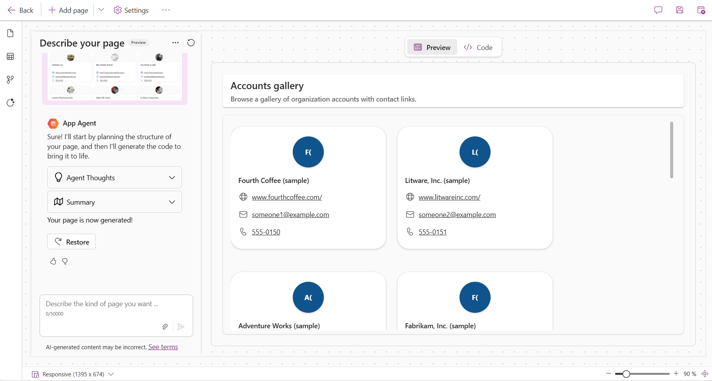Open Settings from the top menu

pos(131,10)
